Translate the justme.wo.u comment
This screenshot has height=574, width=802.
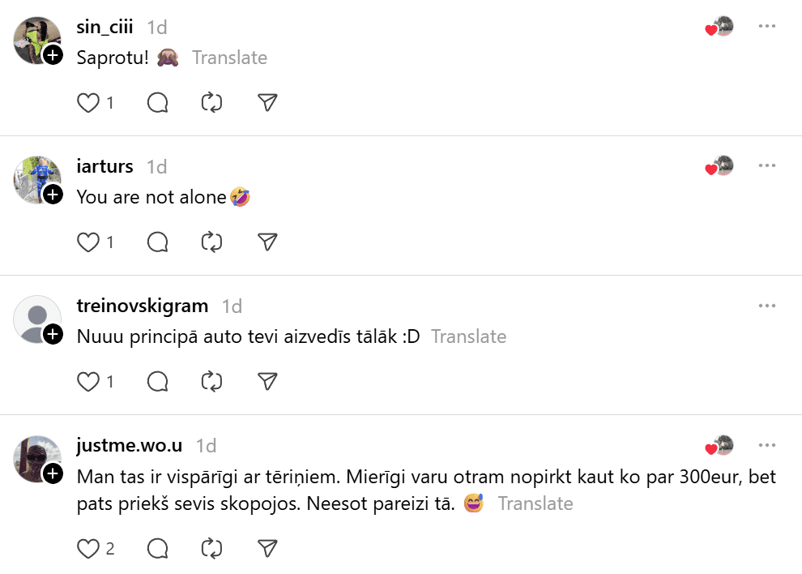[535, 503]
